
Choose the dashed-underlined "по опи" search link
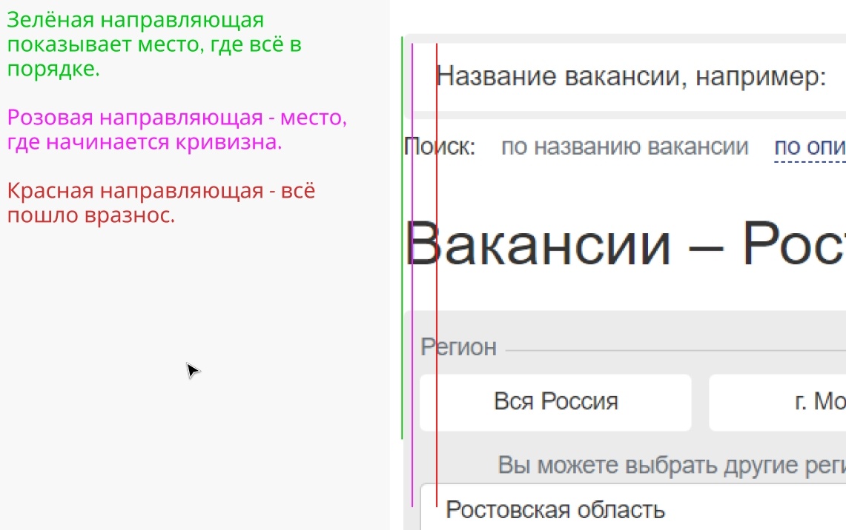click(x=810, y=147)
